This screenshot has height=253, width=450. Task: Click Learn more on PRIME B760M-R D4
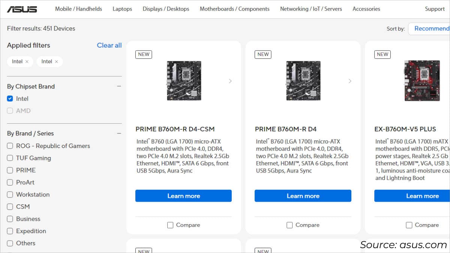click(303, 196)
